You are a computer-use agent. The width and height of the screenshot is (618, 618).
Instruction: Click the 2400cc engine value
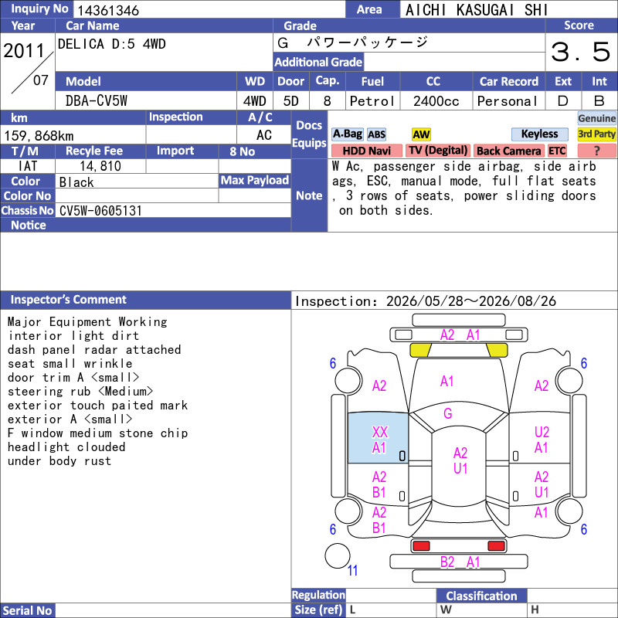(436, 101)
